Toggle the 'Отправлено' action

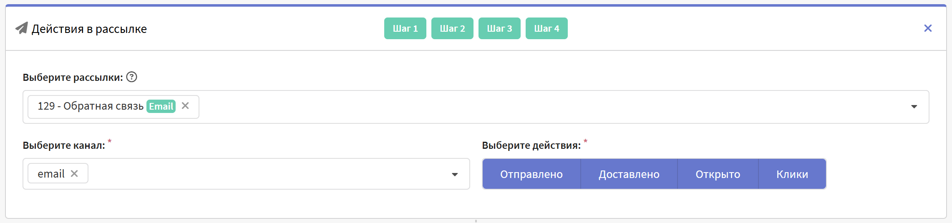point(531,174)
